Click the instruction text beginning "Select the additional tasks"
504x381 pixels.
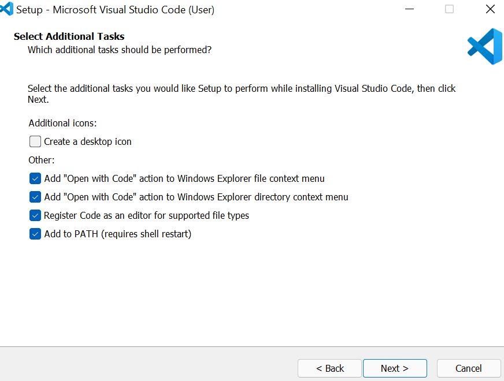[242, 94]
